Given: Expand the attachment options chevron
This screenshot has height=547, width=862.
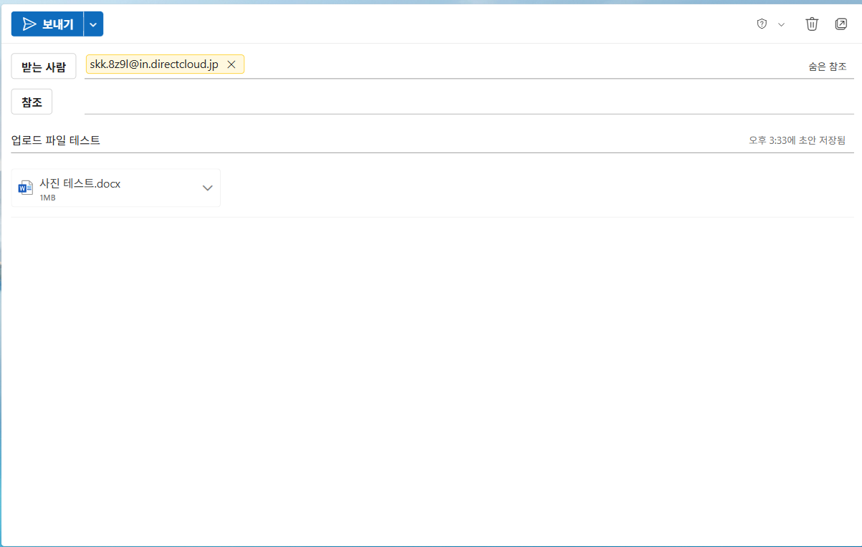Looking at the screenshot, I should 208,188.
